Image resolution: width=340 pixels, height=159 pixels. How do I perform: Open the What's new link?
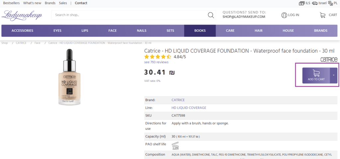tap(32, 3)
